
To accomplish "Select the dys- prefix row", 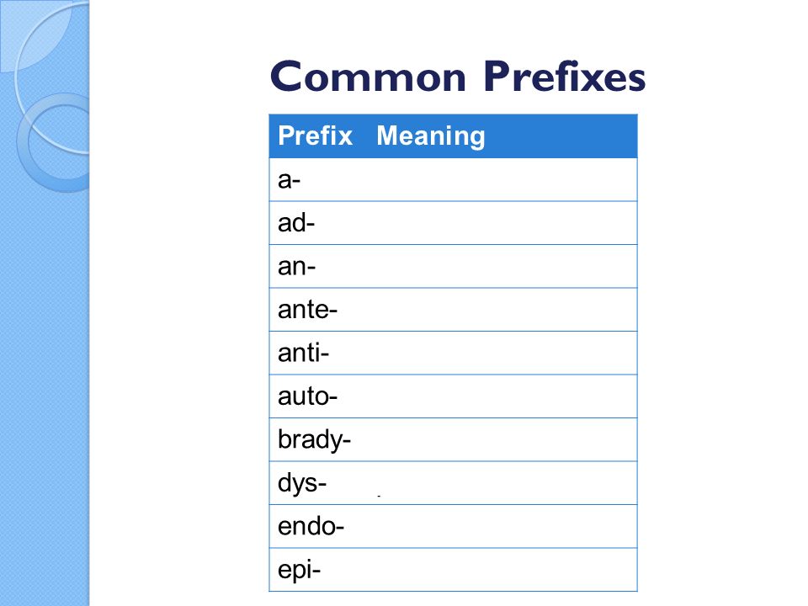I will (x=453, y=483).
